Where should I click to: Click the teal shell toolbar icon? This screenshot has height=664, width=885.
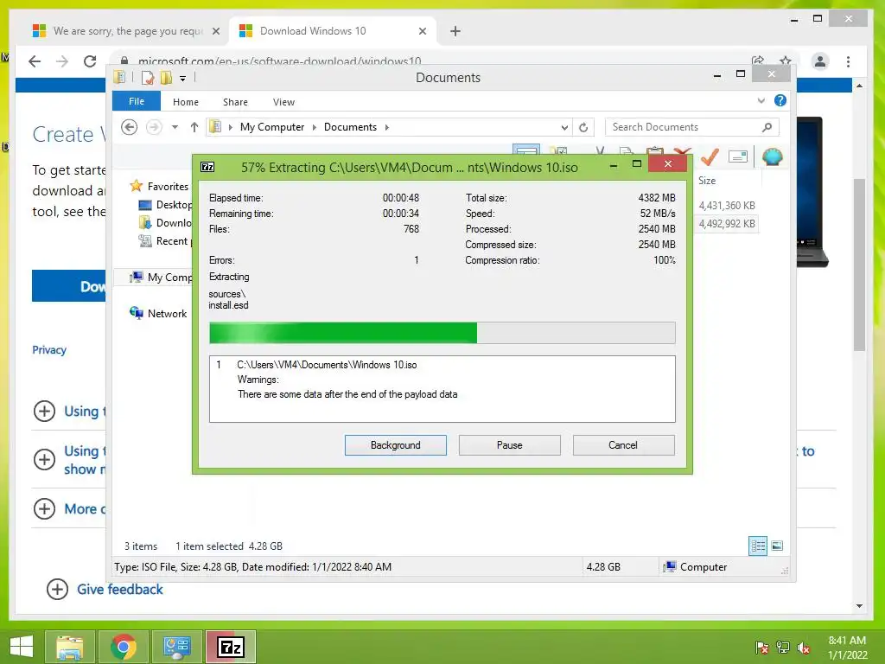coord(772,156)
